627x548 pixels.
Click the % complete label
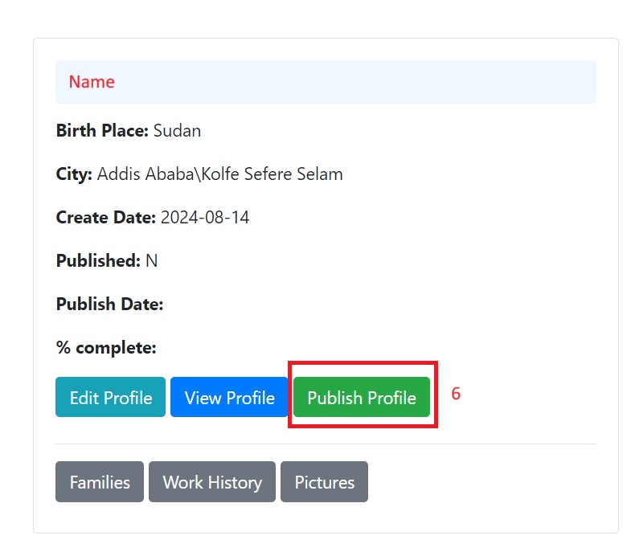[x=105, y=348]
